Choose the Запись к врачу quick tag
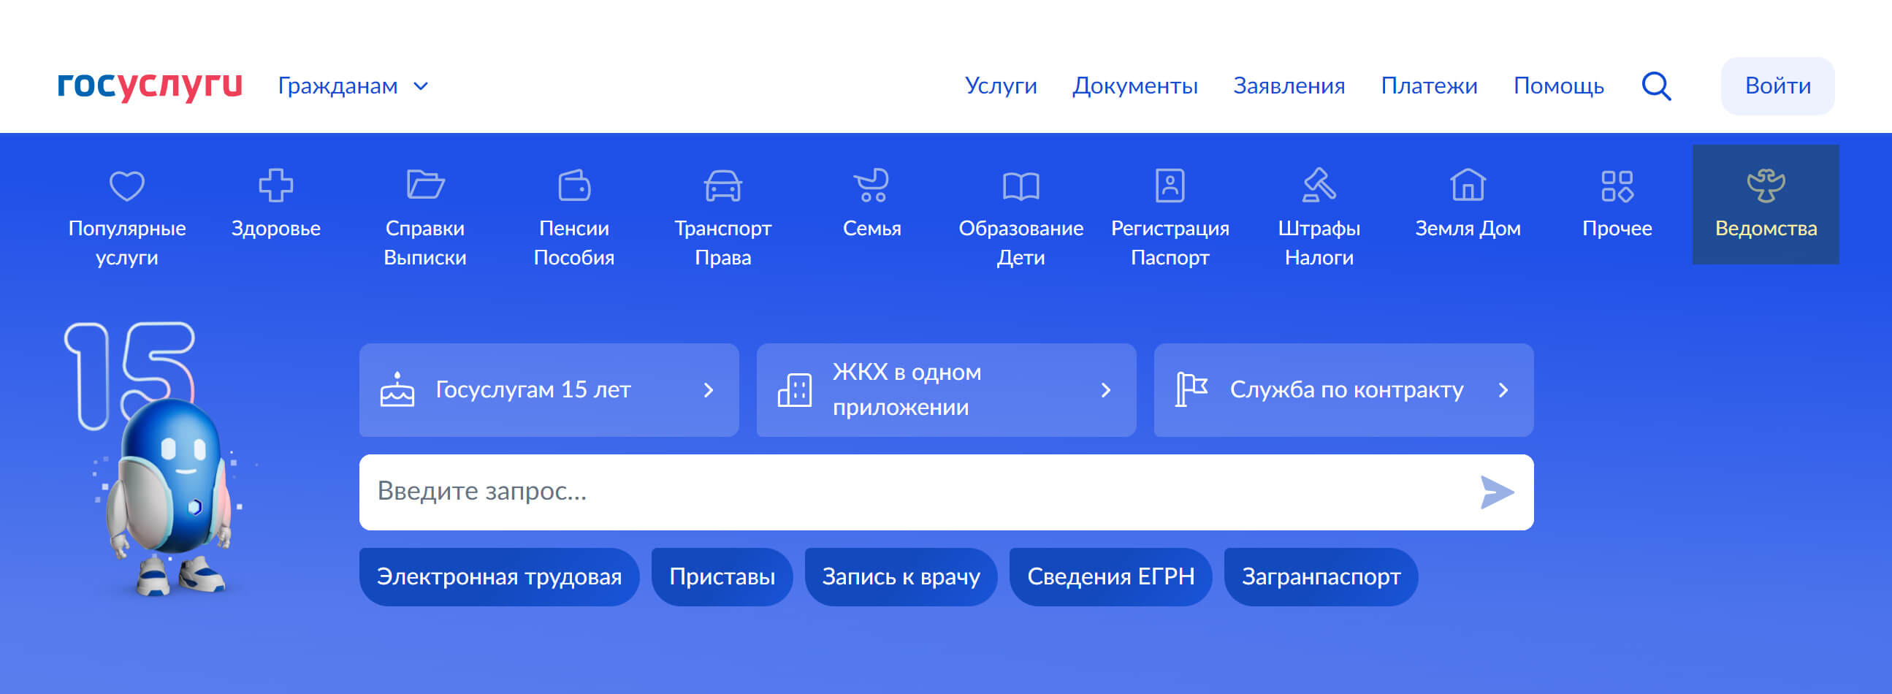Image resolution: width=1892 pixels, height=694 pixels. pos(901,576)
